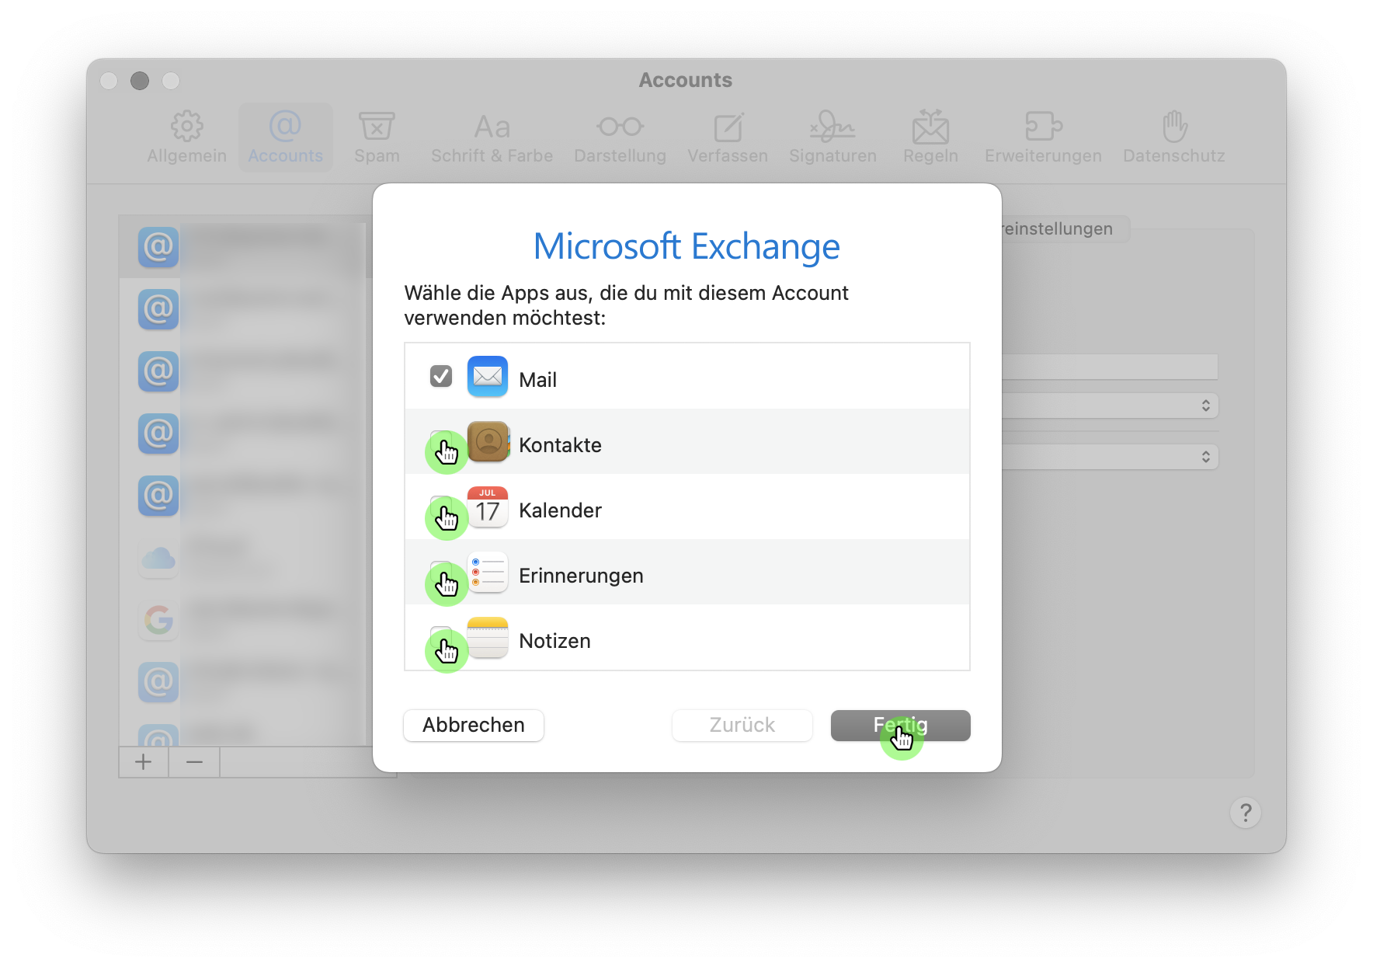Confirm with the Fertig button
This screenshot has width=1373, height=968.
pyautogui.click(x=901, y=725)
